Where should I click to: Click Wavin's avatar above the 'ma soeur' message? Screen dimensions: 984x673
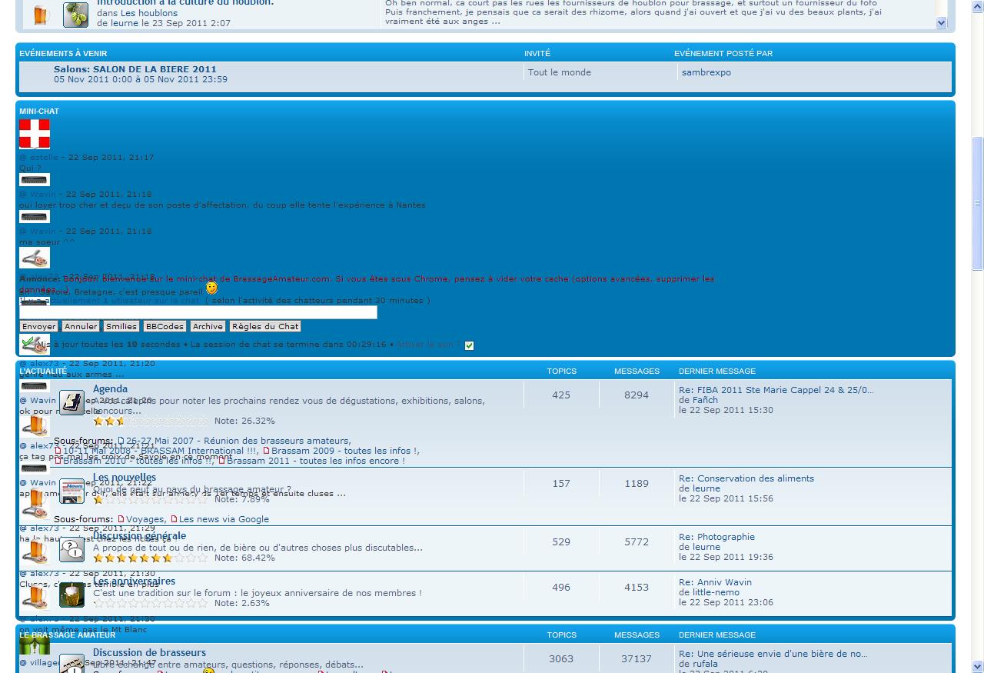[x=35, y=217]
